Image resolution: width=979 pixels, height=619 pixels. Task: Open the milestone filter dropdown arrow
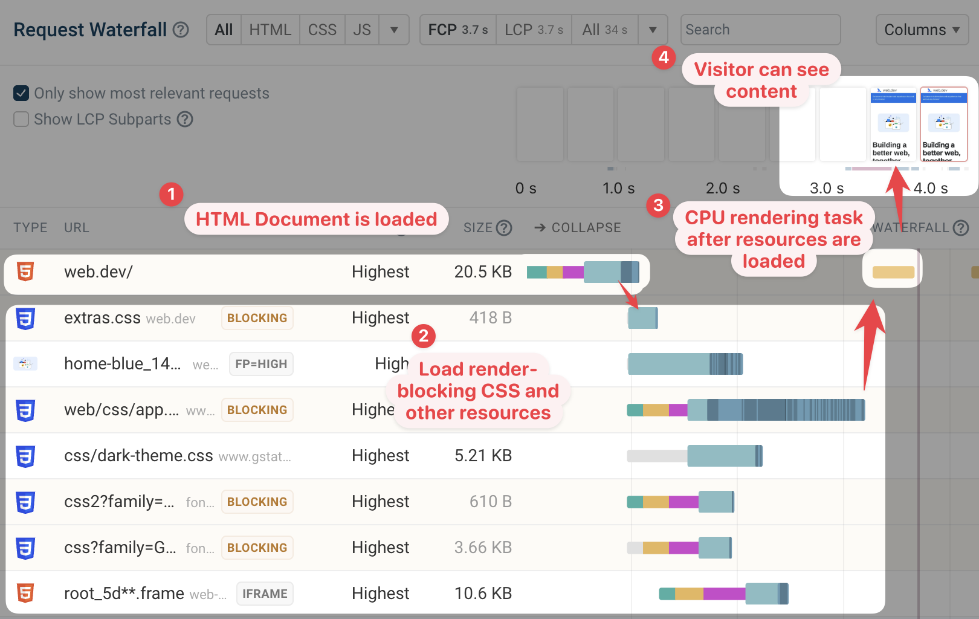[x=653, y=30]
